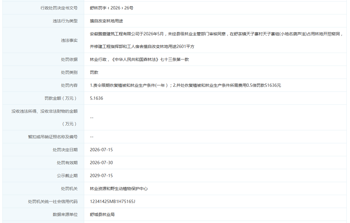Image resolution: width=350 pixels, height=223 pixels.
Task: Click the penalty content starting 1.责令限期恢复植被
Action: click(x=185, y=85)
